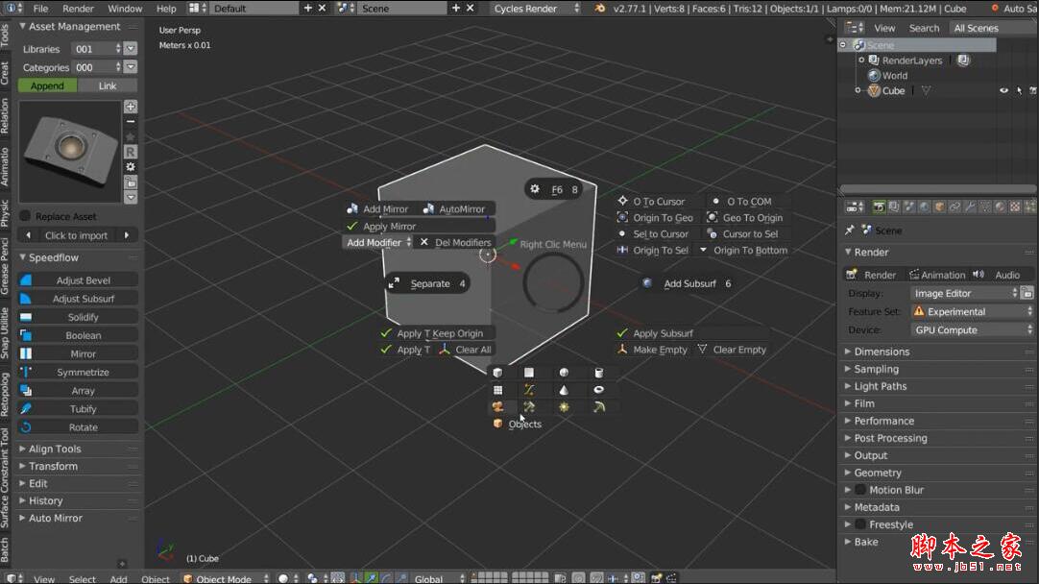Screen dimensions: 1039x584
Task: Open the Texture checker tab in Properties
Action: coord(1015,207)
